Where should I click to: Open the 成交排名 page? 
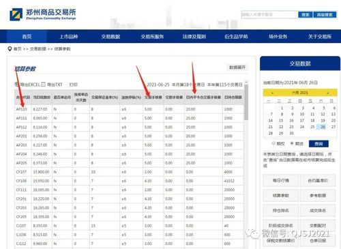[318, 211]
